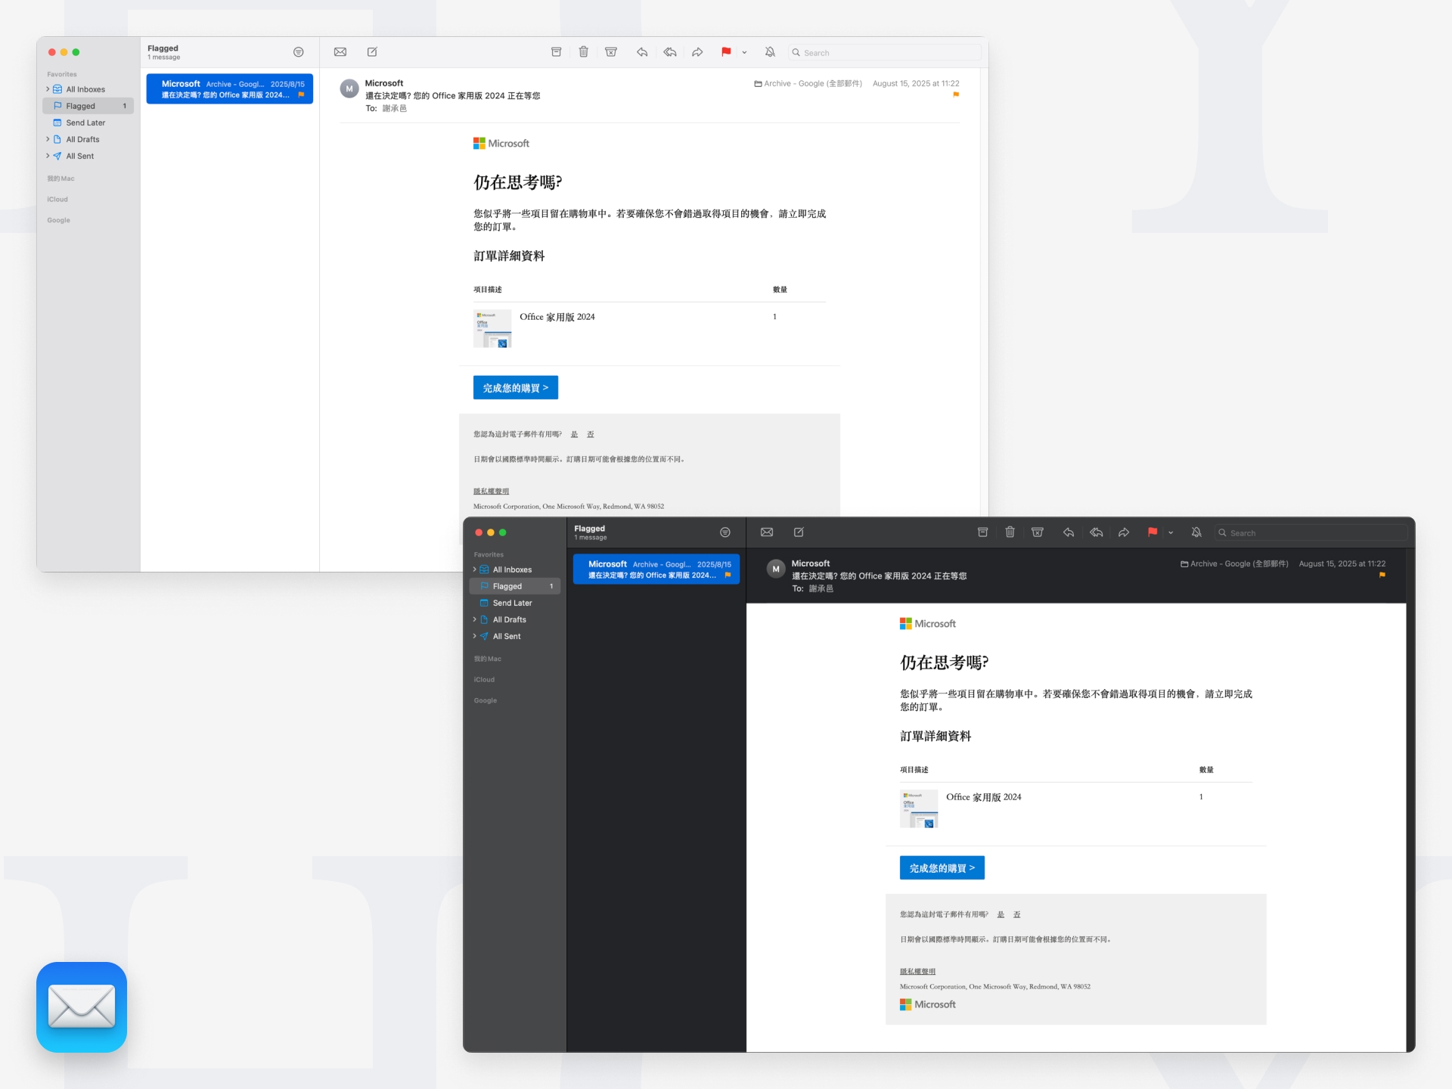This screenshot has width=1452, height=1089.
Task: Expand All Drafts in the dark window sidebar
Action: [475, 619]
